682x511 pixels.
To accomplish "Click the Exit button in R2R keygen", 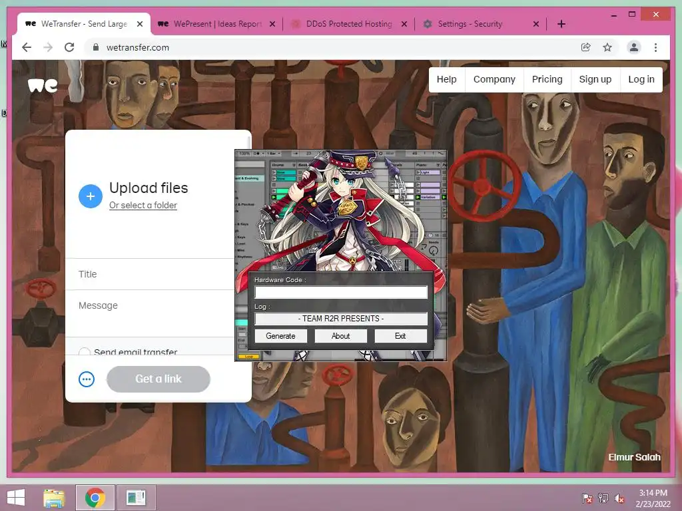I will (400, 336).
